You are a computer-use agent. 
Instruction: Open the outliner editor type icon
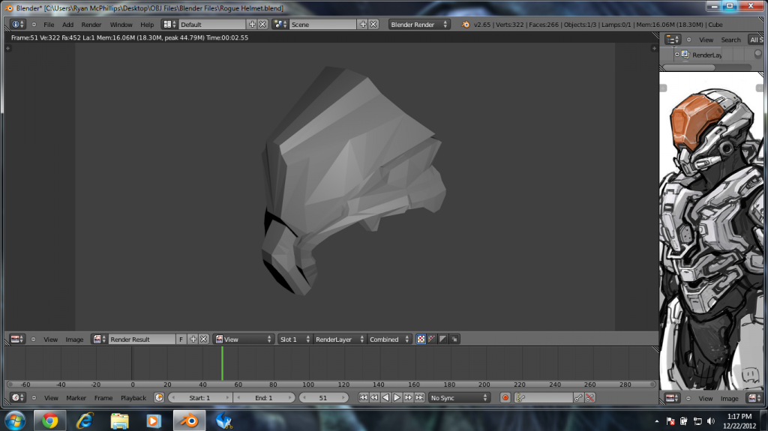[673, 40]
